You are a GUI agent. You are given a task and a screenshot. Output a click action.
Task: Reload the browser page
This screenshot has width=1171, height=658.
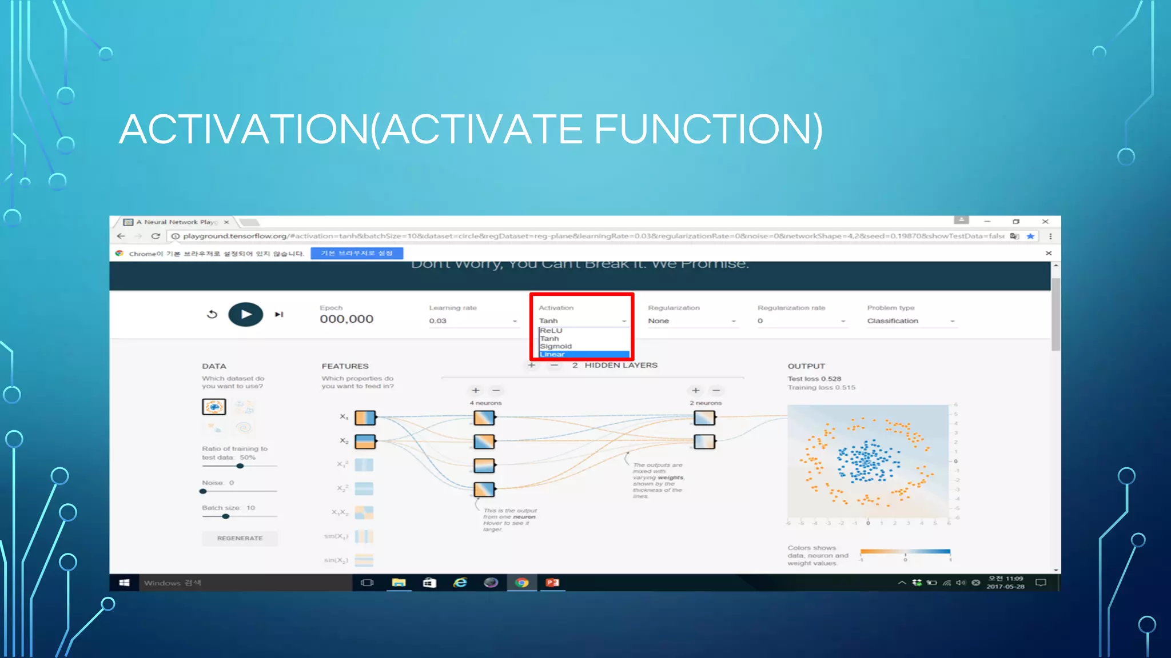pos(155,236)
